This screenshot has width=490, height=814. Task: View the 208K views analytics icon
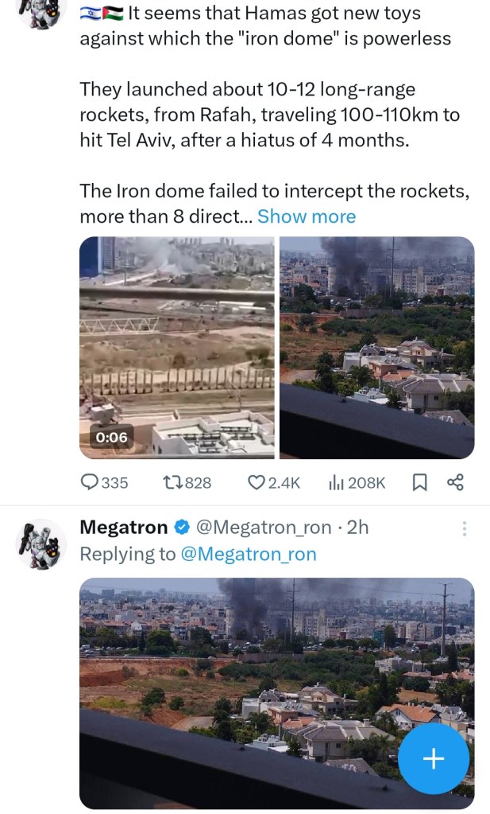click(337, 482)
